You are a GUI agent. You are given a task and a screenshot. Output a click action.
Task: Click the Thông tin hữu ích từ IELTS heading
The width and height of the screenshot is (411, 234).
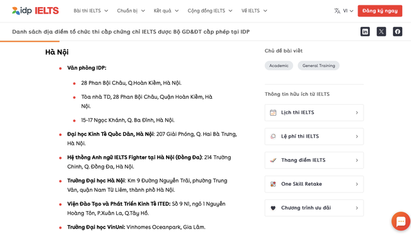tap(297, 94)
